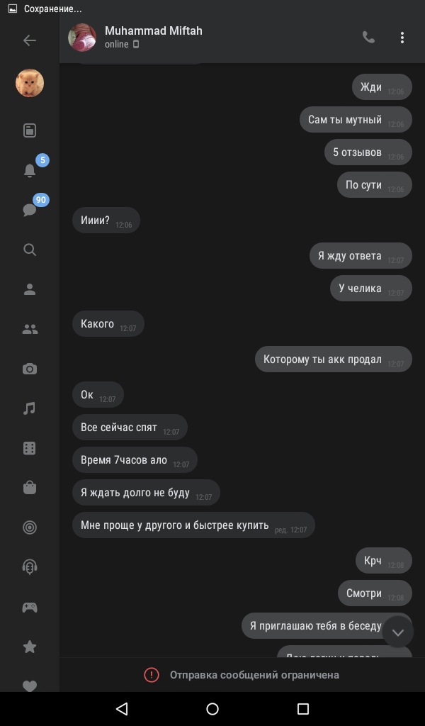The width and height of the screenshot is (425, 726).
Task: Open the music note section
Action: tap(30, 408)
